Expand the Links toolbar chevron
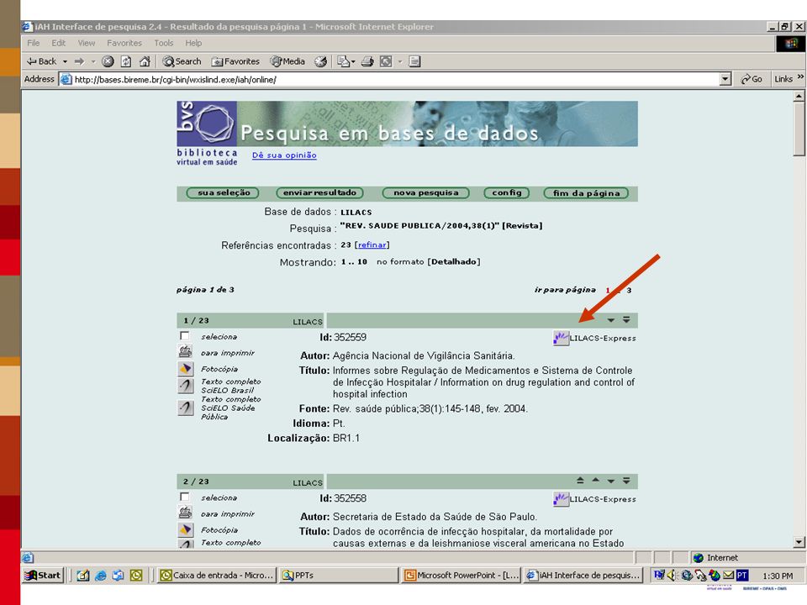The width and height of the screenshot is (807, 605). pyautogui.click(x=800, y=77)
